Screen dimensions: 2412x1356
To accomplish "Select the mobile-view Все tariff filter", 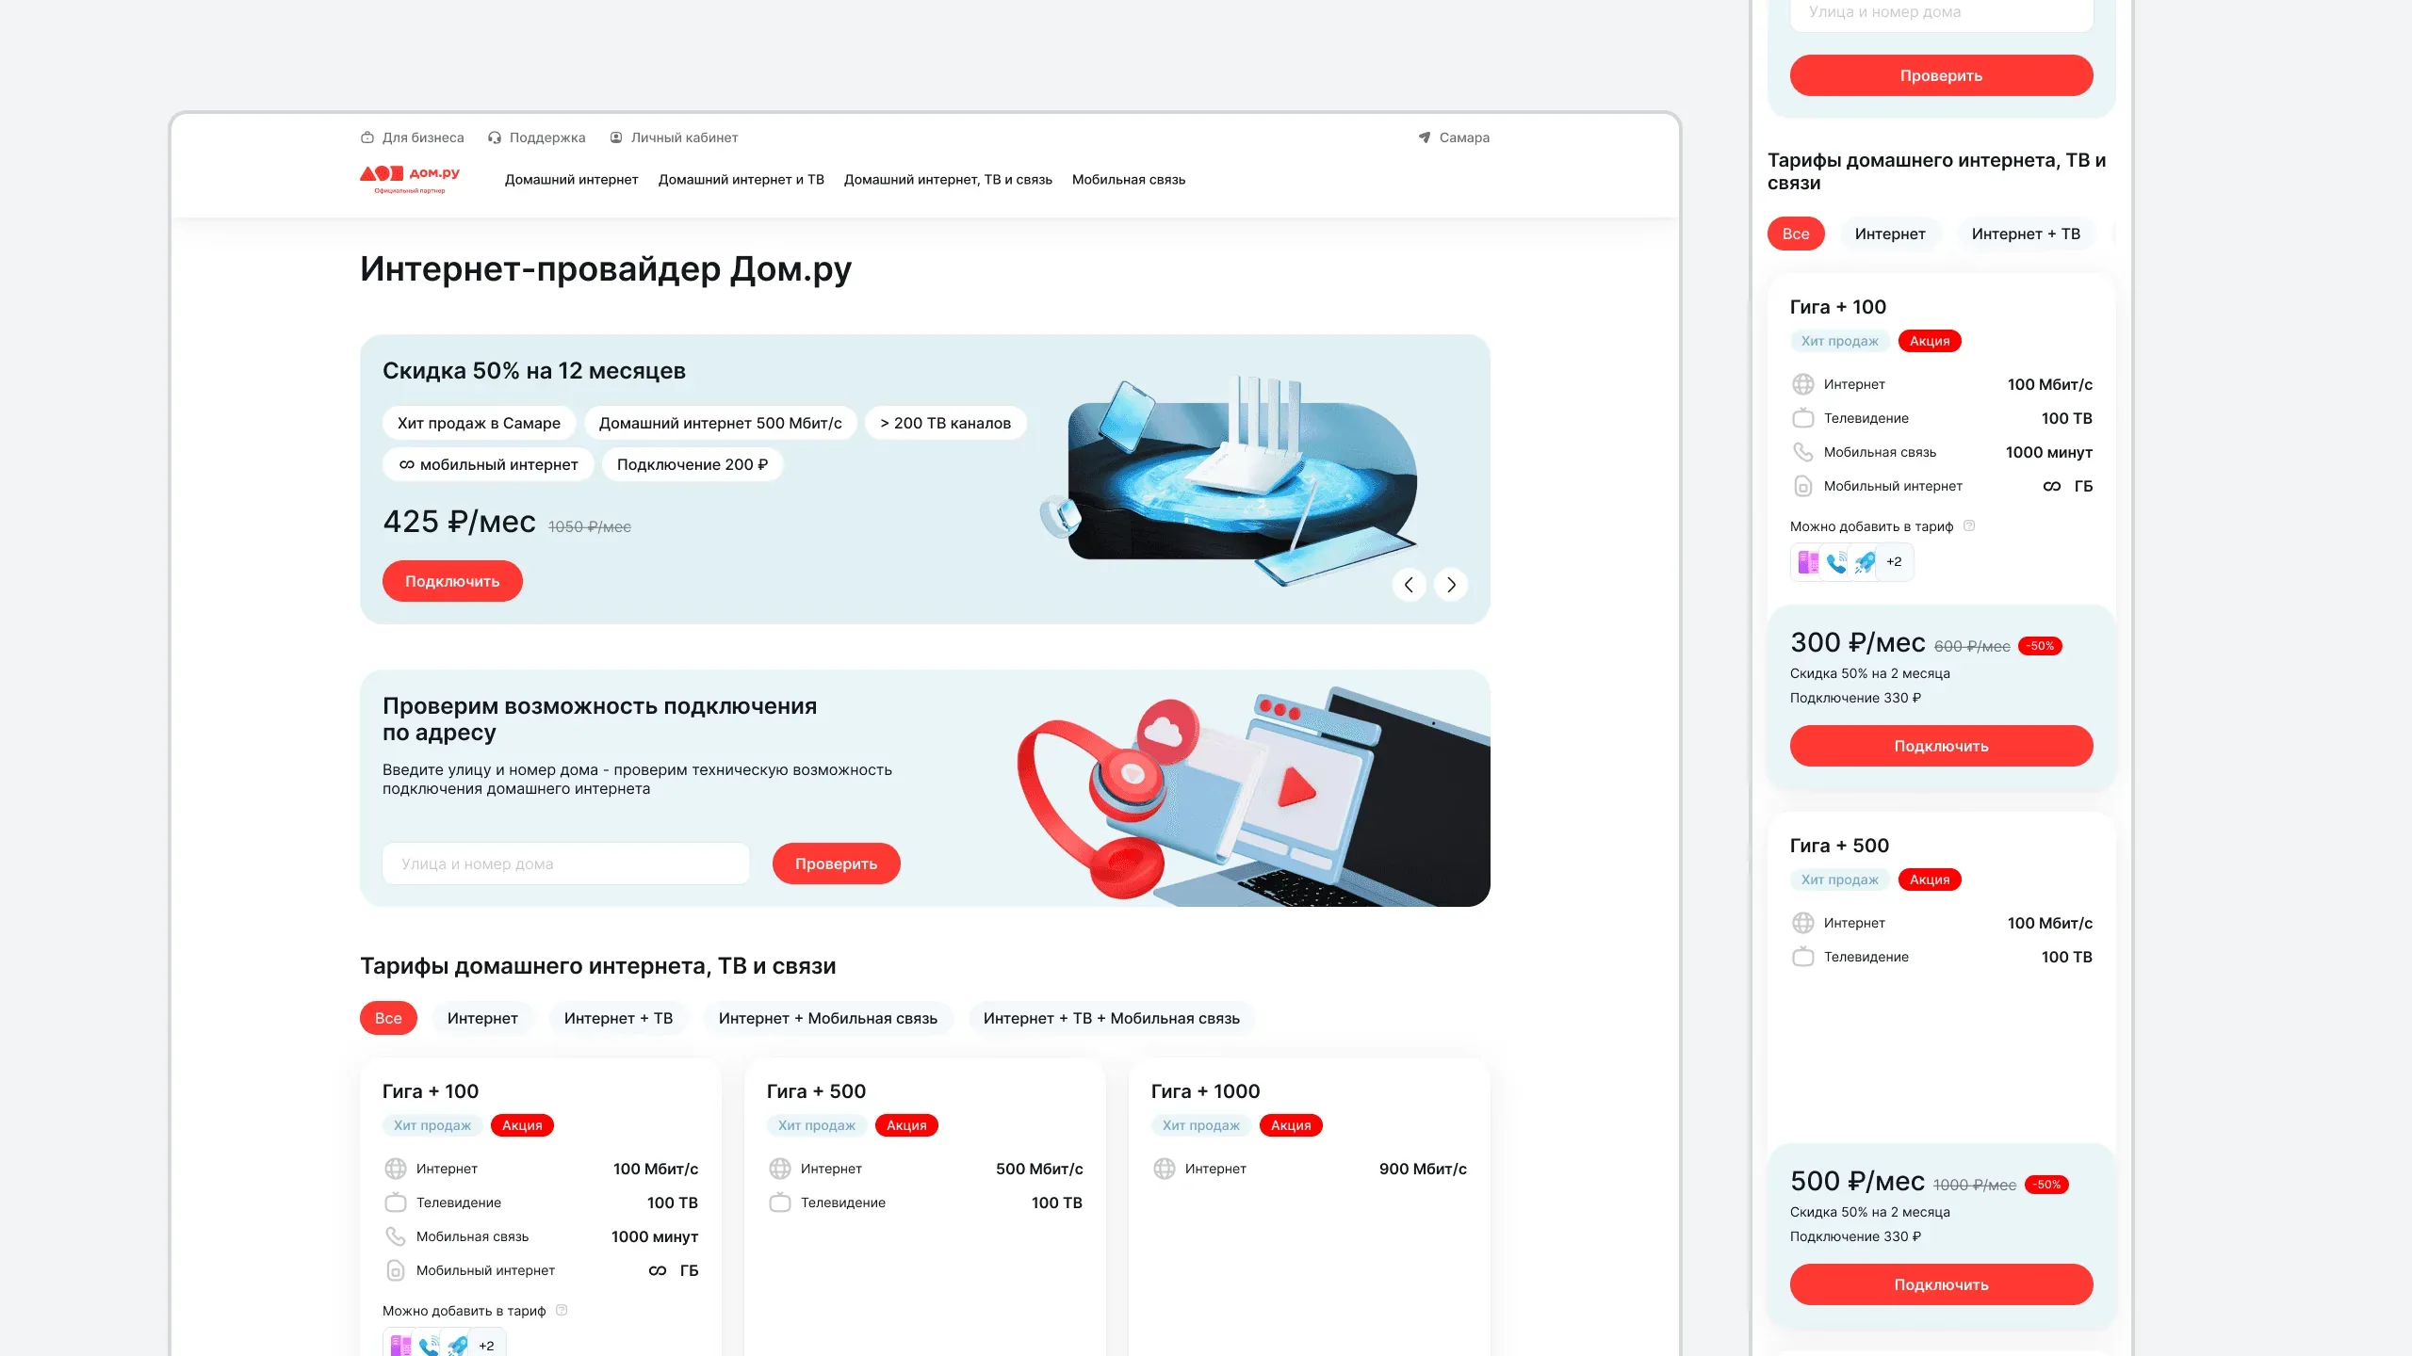I will (1796, 234).
